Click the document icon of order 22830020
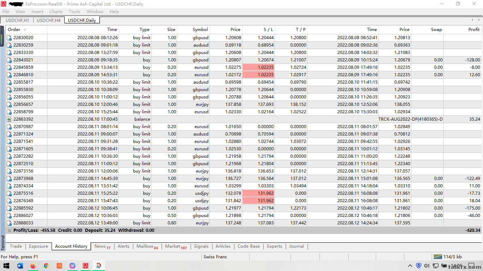This screenshot has height=271, width=483. (x=9, y=38)
